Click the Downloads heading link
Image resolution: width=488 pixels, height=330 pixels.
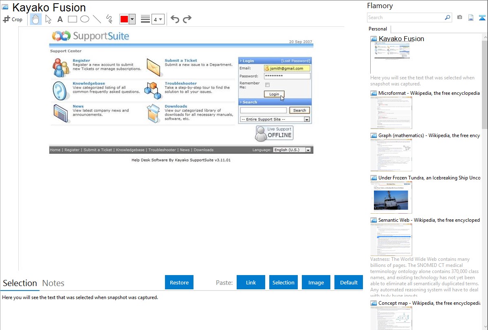[176, 106]
